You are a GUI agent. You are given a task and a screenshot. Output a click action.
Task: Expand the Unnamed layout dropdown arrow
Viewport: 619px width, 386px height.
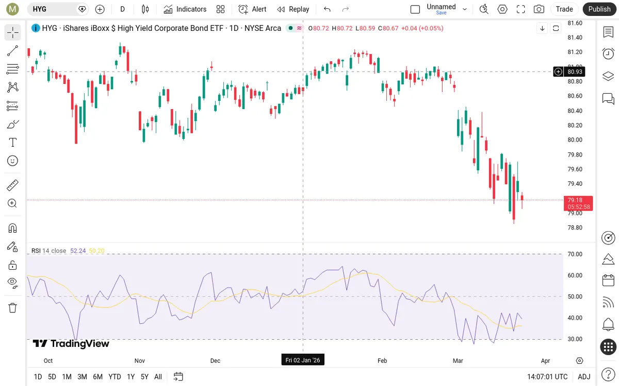tap(465, 9)
